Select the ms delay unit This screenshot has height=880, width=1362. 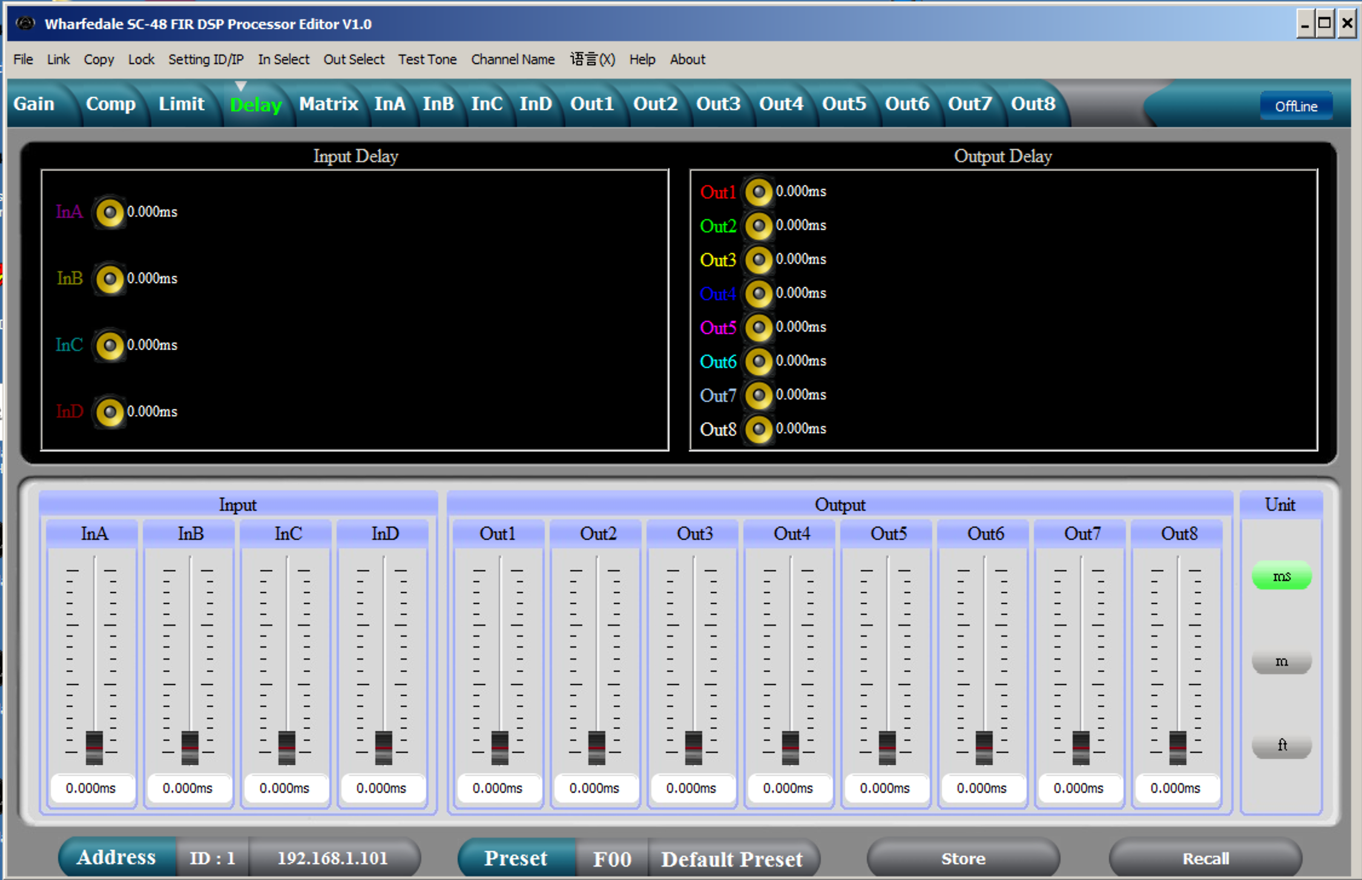click(1281, 576)
